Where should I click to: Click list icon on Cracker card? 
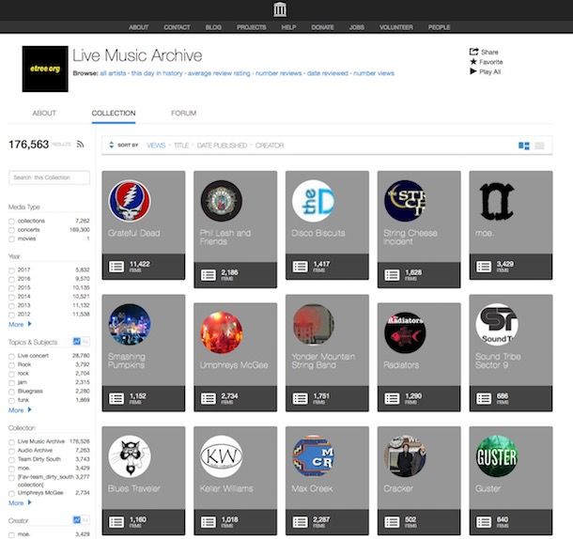[392, 522]
